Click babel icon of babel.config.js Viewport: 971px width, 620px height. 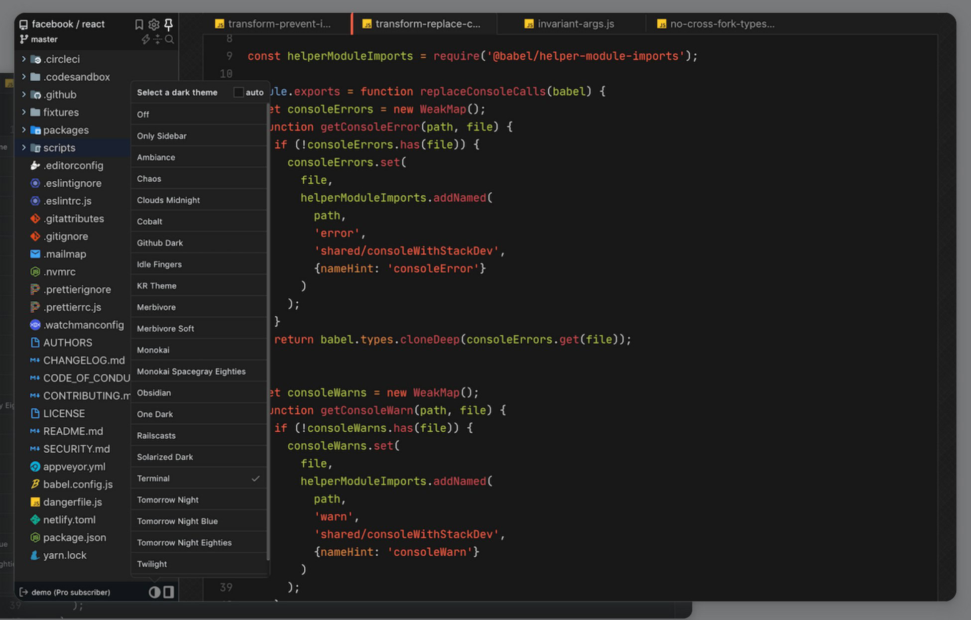pyautogui.click(x=35, y=484)
